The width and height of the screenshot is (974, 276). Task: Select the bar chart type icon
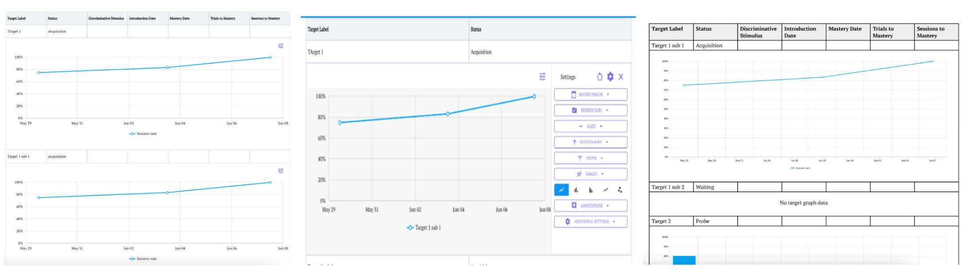(x=576, y=190)
